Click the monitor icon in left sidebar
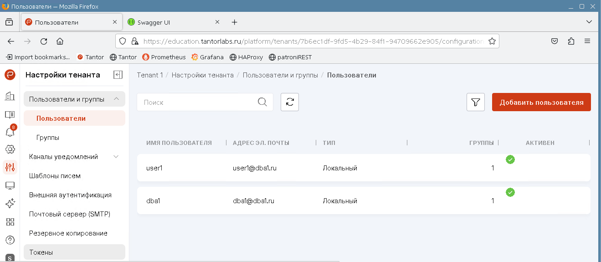The height and width of the screenshot is (262, 601). (10, 185)
